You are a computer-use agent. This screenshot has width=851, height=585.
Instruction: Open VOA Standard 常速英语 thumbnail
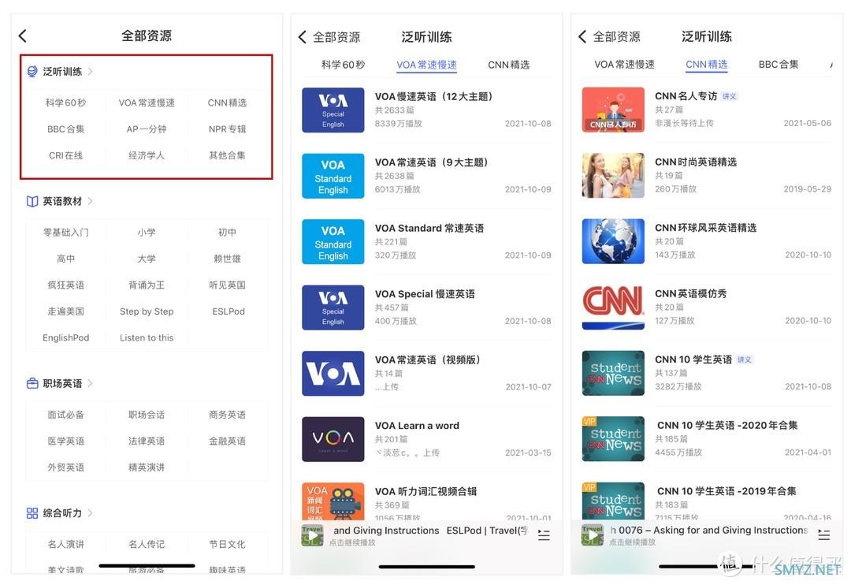(333, 242)
